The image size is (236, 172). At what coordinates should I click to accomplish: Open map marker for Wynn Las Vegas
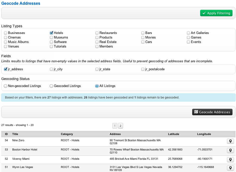pos(230,168)
